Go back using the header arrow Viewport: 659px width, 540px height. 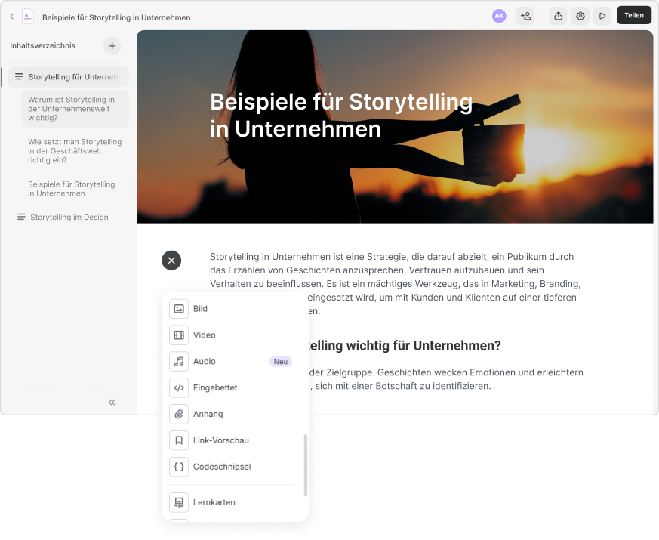point(12,17)
